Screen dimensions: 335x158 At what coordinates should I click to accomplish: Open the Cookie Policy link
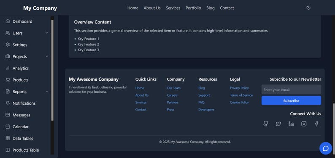pyautogui.click(x=239, y=103)
